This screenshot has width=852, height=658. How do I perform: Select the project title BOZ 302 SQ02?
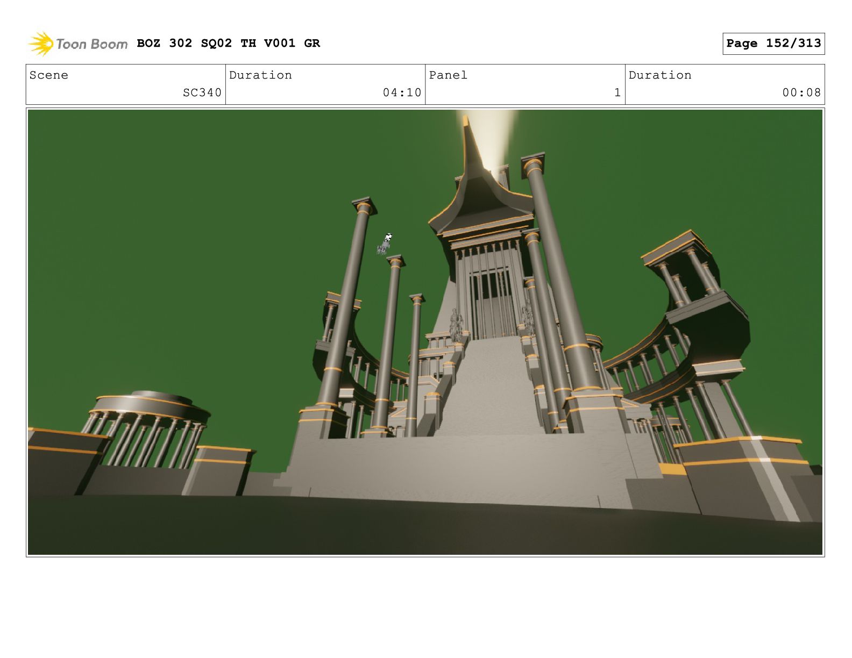coord(184,43)
